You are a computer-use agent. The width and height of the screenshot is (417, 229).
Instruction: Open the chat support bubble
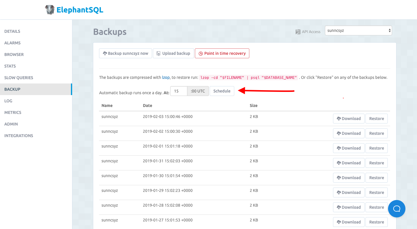(396, 208)
